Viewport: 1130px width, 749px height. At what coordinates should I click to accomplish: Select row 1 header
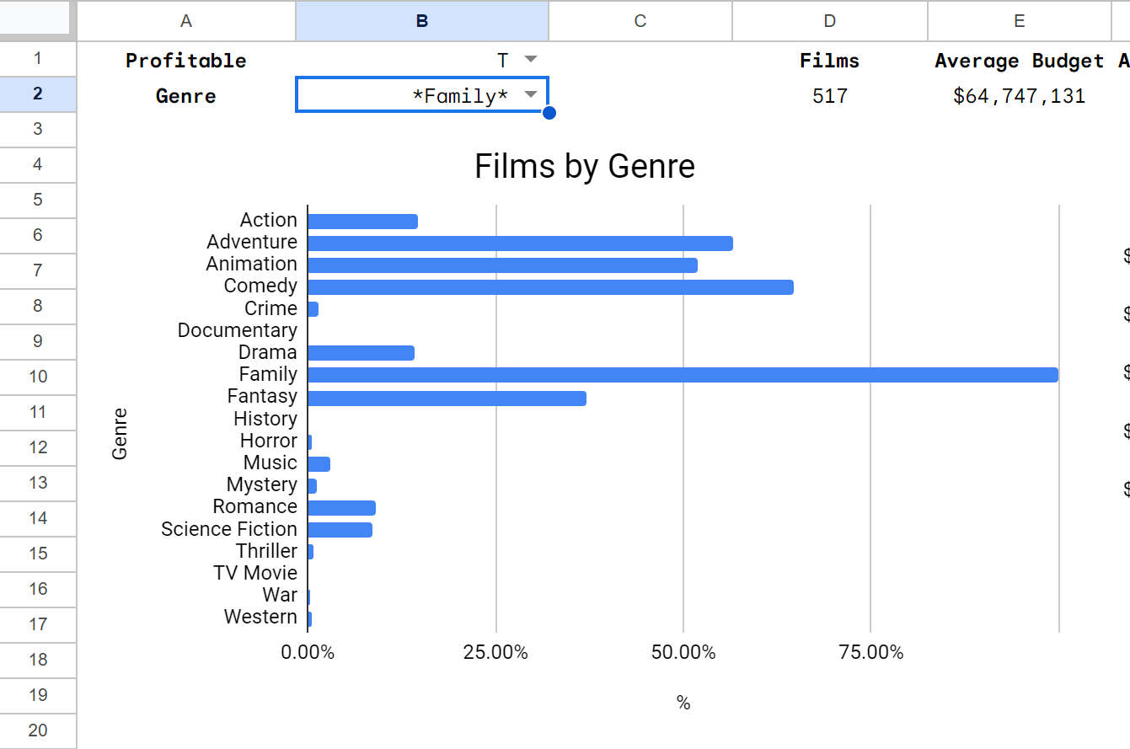(x=38, y=59)
